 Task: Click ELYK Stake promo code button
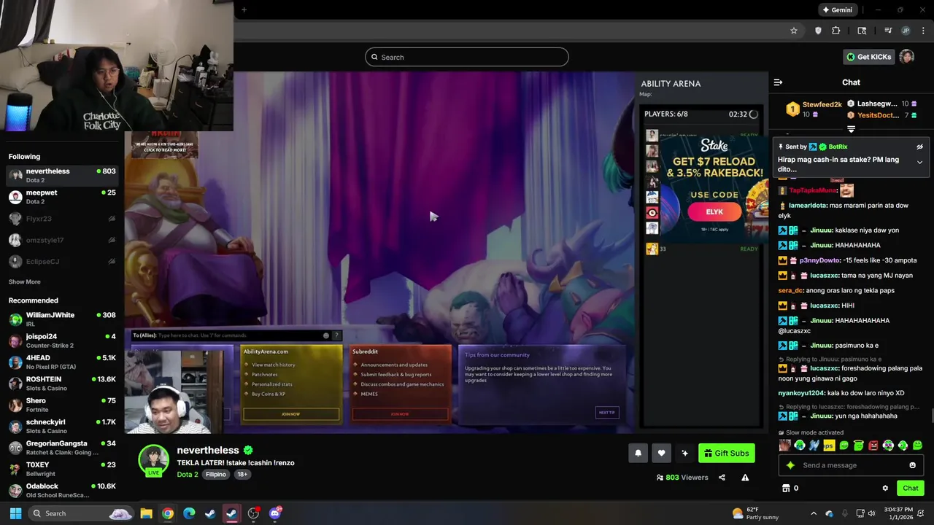[714, 212]
